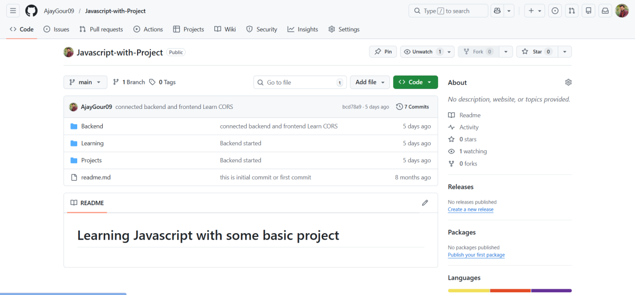Click the GitHub logo home icon
The image size is (635, 295).
point(31,11)
